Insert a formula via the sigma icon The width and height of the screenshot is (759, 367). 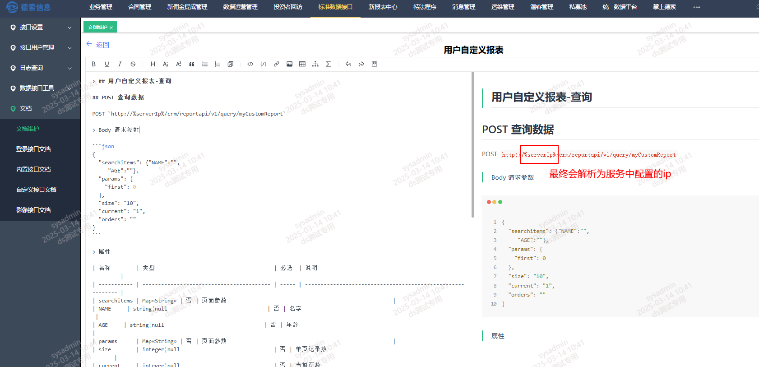(x=329, y=64)
